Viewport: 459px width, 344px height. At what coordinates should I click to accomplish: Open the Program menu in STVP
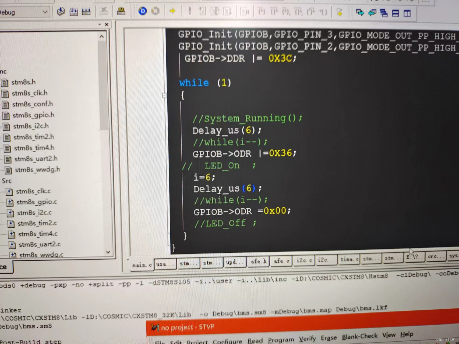[x=281, y=339]
